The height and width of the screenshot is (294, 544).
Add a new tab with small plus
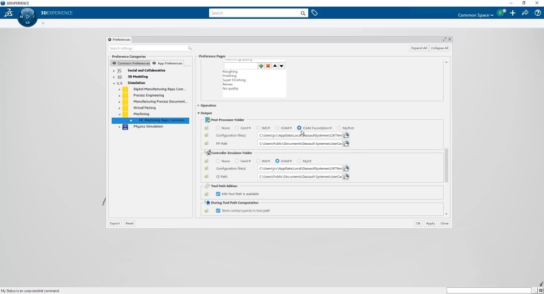point(43,23)
